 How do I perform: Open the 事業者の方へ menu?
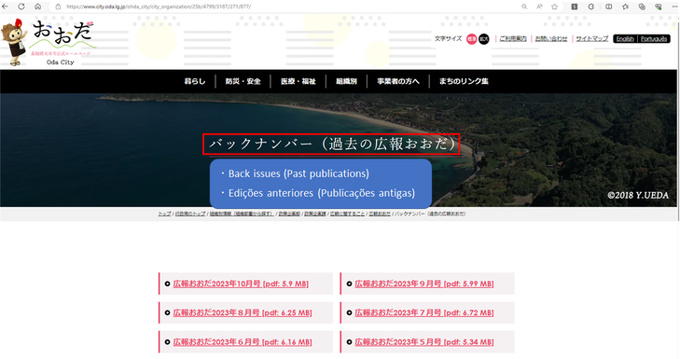point(398,81)
